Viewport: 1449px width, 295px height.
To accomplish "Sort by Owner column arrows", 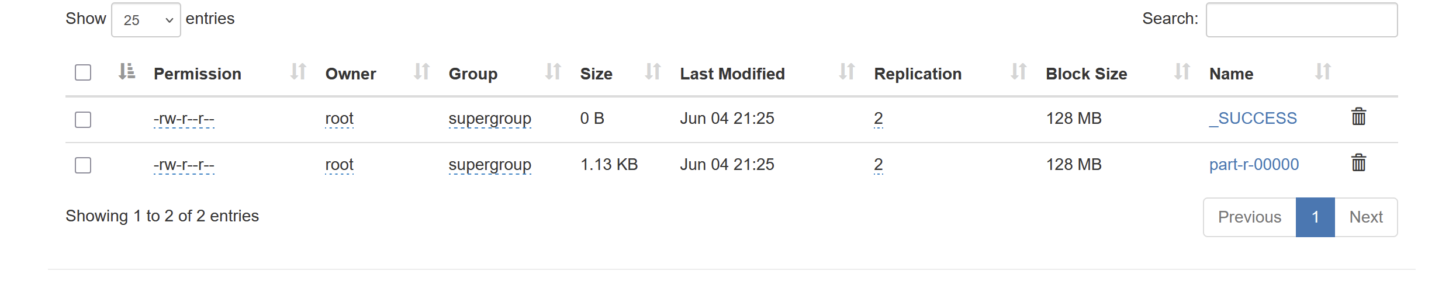I will pyautogui.click(x=421, y=72).
